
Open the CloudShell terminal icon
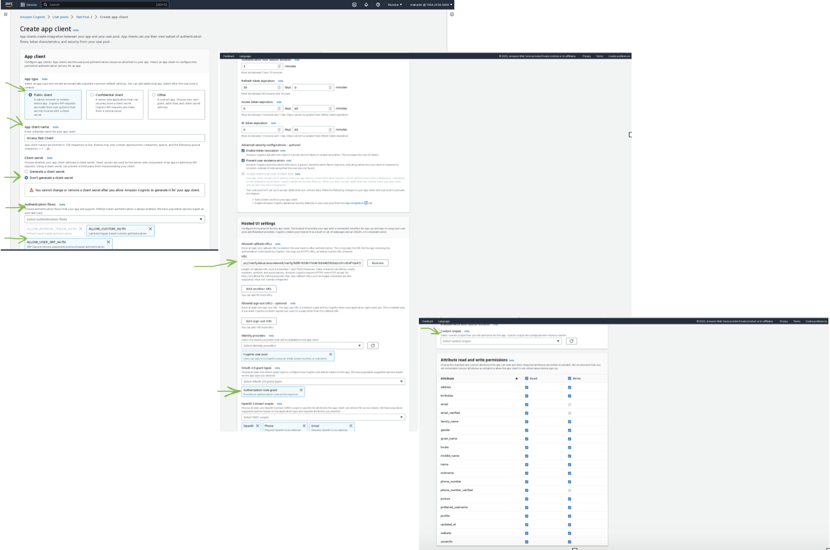354,5
